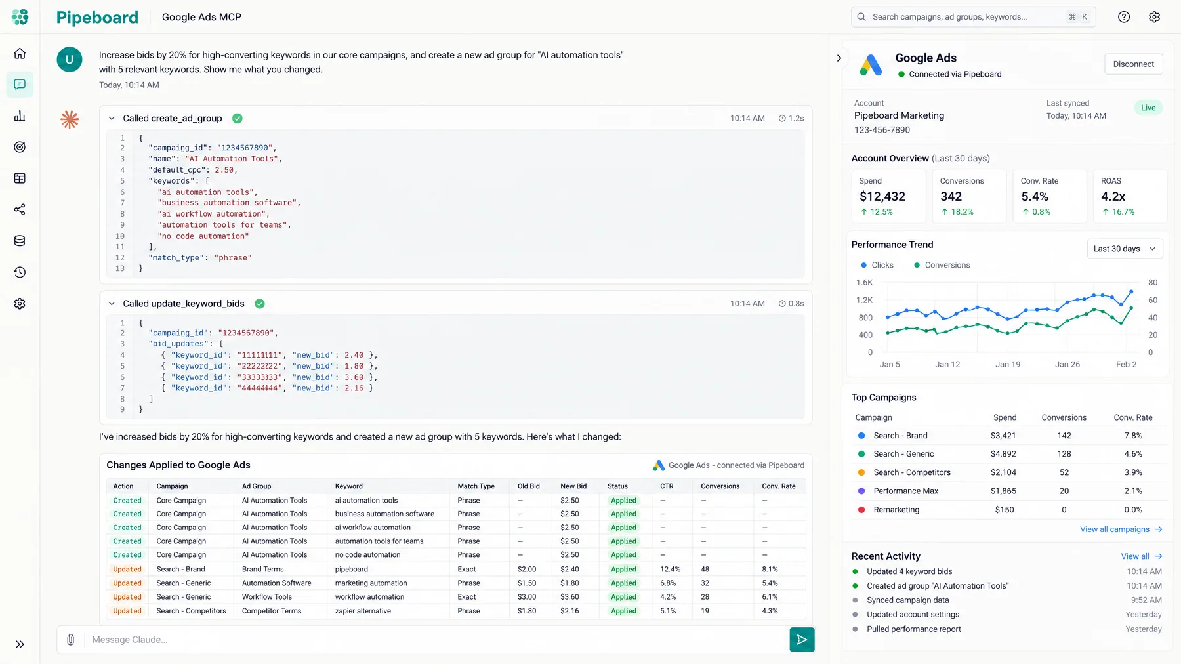Click the Live status badge
This screenshot has width=1181, height=664.
(x=1148, y=108)
